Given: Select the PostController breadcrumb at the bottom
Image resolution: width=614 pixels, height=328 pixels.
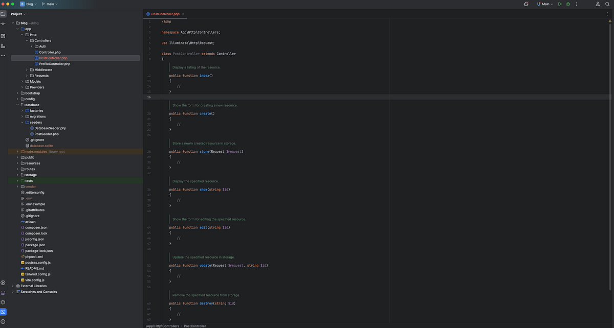Looking at the screenshot, I should click(195, 325).
